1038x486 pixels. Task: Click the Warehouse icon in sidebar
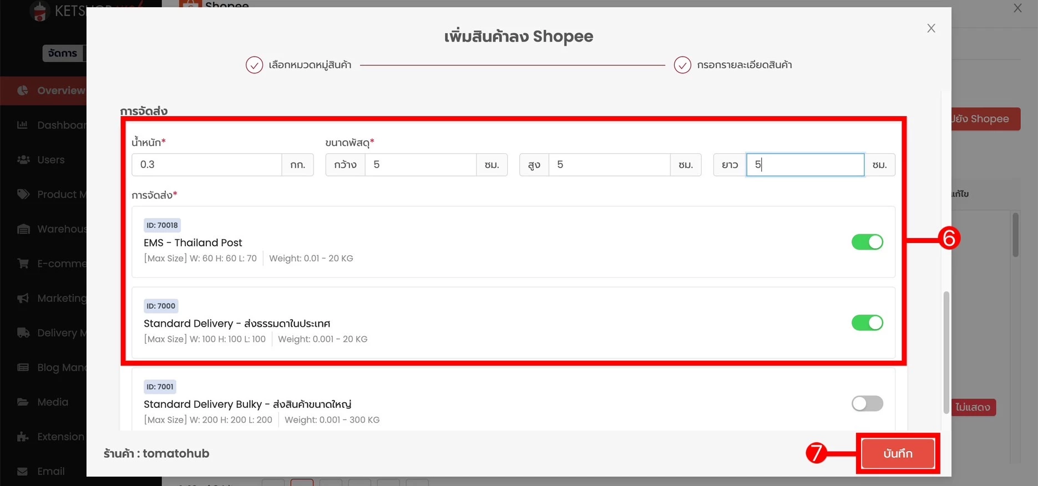click(x=23, y=229)
